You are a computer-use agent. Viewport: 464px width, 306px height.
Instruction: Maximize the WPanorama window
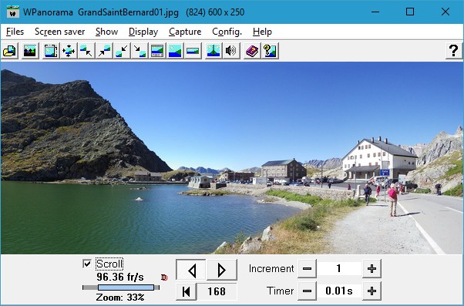(410, 12)
